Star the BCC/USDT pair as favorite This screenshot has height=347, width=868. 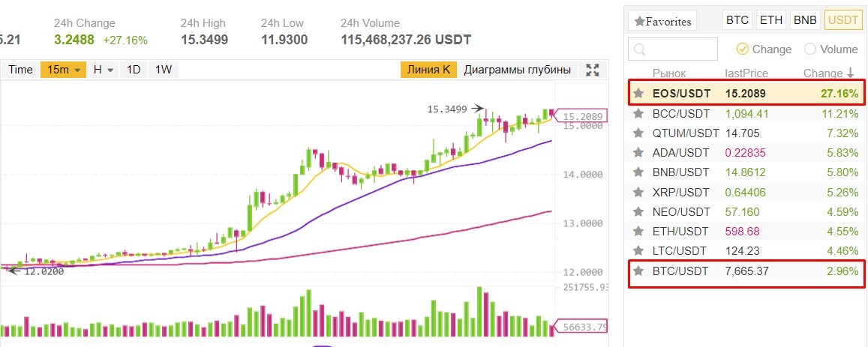pos(638,114)
